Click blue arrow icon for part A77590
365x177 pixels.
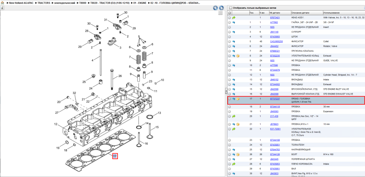[x=234, y=65]
